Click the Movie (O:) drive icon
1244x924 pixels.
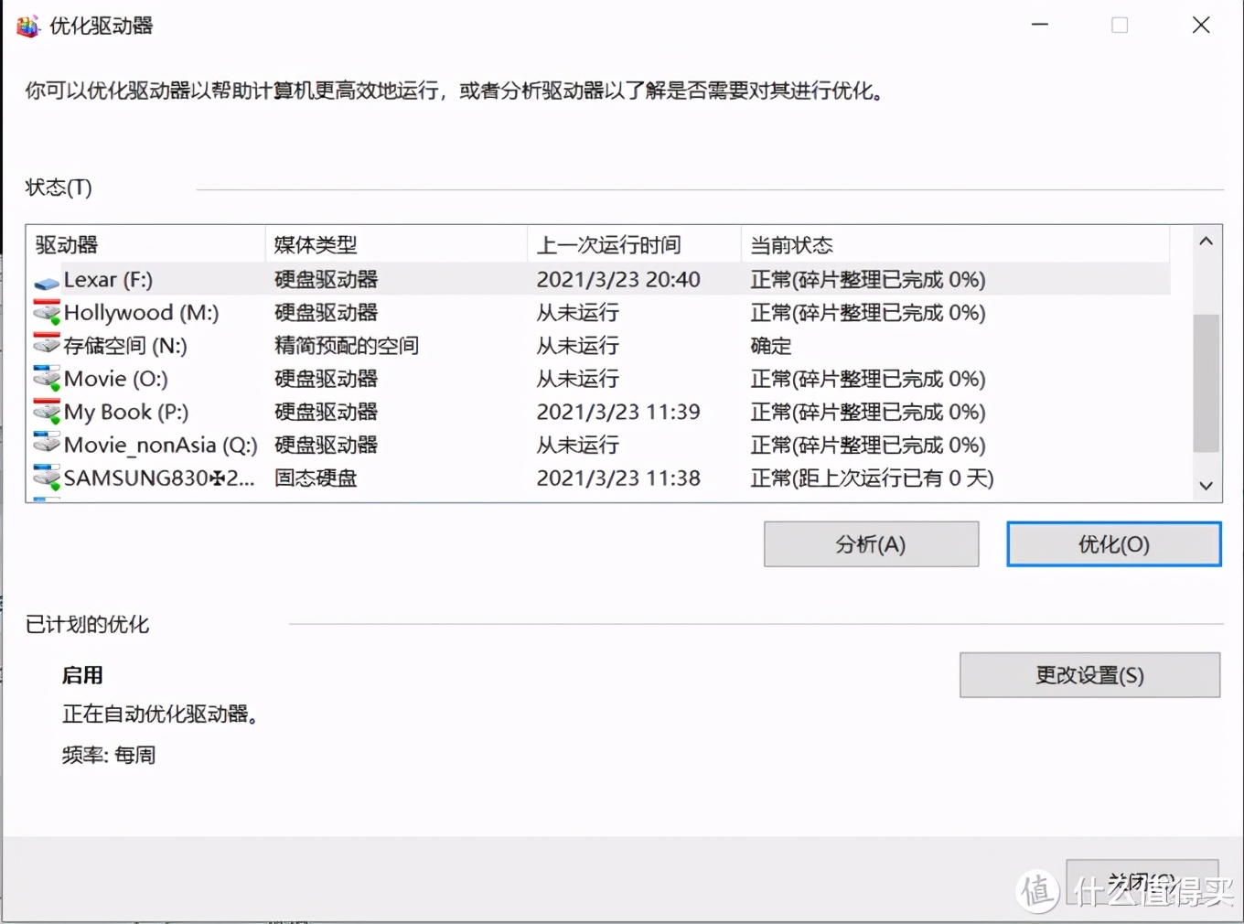pos(46,379)
